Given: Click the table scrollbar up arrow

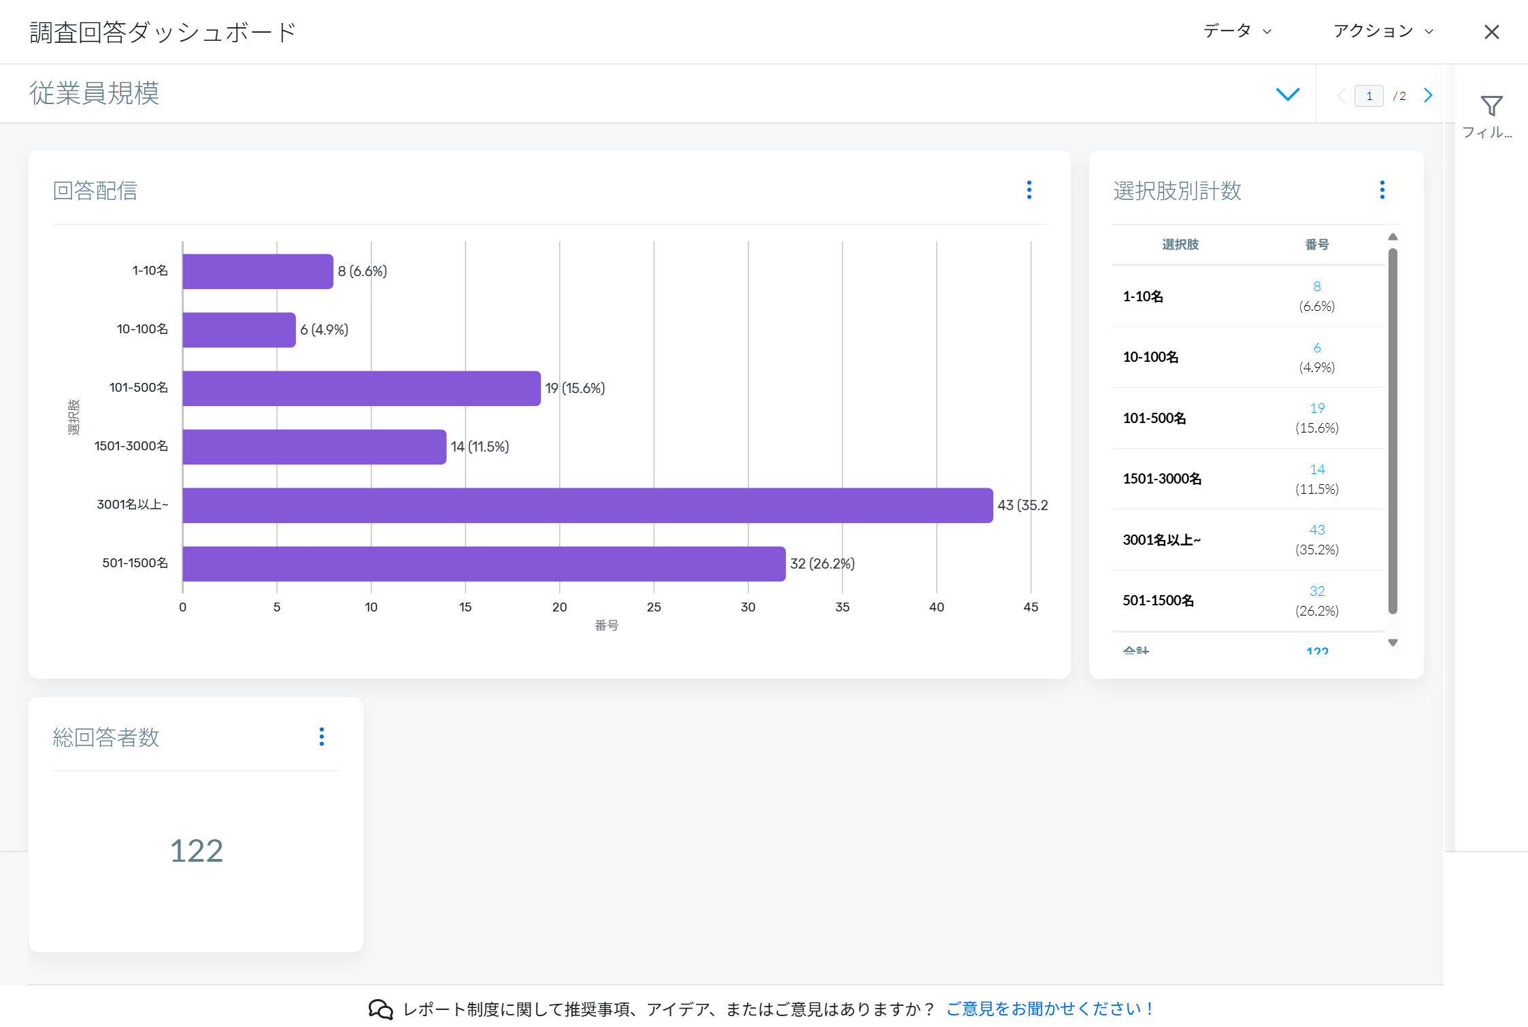Looking at the screenshot, I should pos(1393,237).
